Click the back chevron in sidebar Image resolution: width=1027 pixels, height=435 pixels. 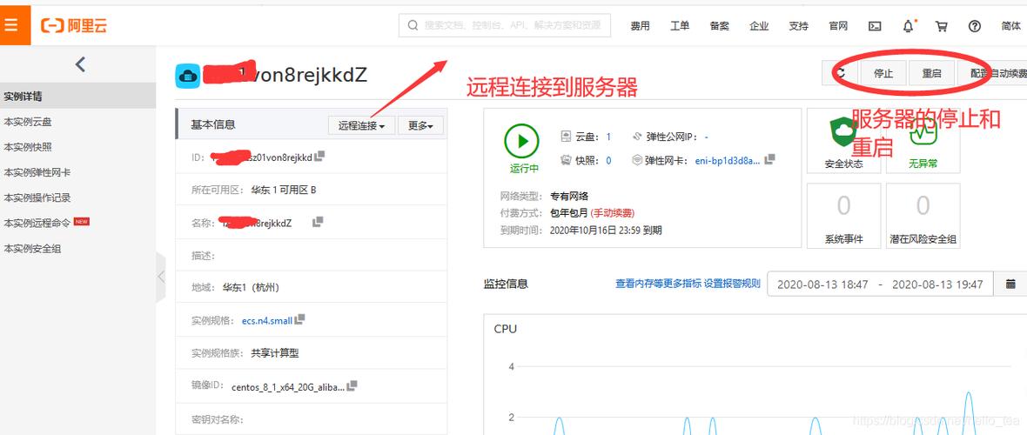pos(80,64)
